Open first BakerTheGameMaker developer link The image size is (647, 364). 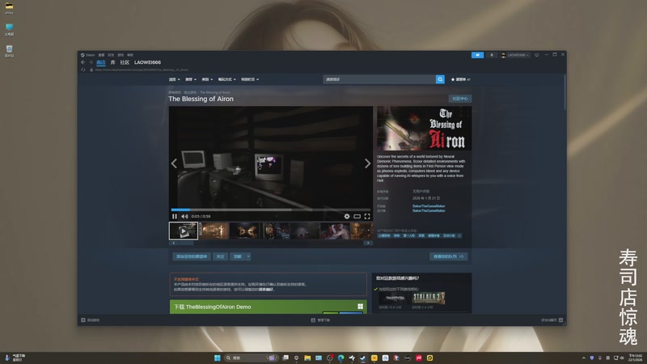429,206
